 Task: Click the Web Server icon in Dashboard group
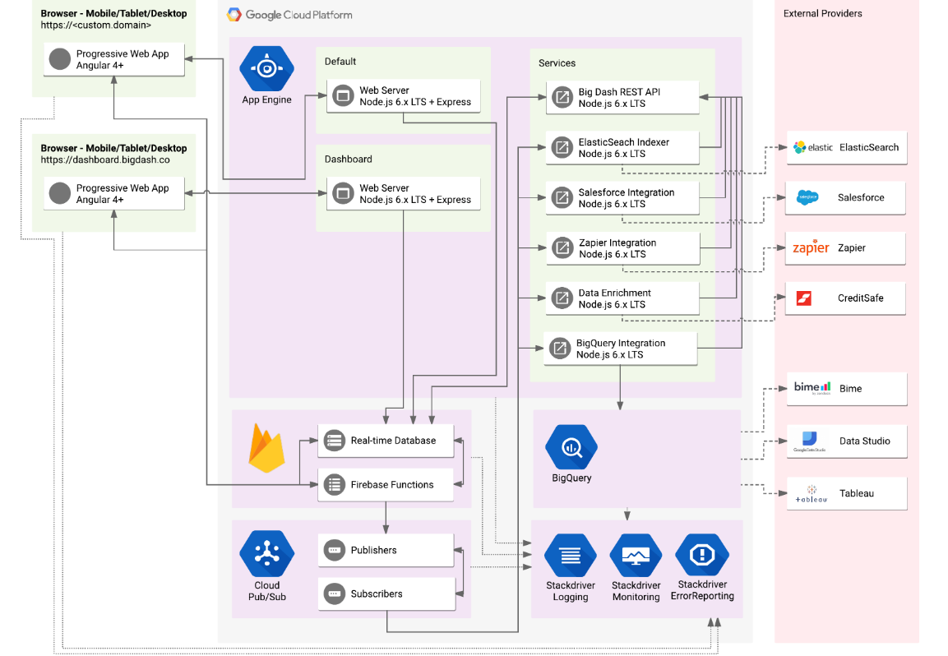(x=343, y=193)
